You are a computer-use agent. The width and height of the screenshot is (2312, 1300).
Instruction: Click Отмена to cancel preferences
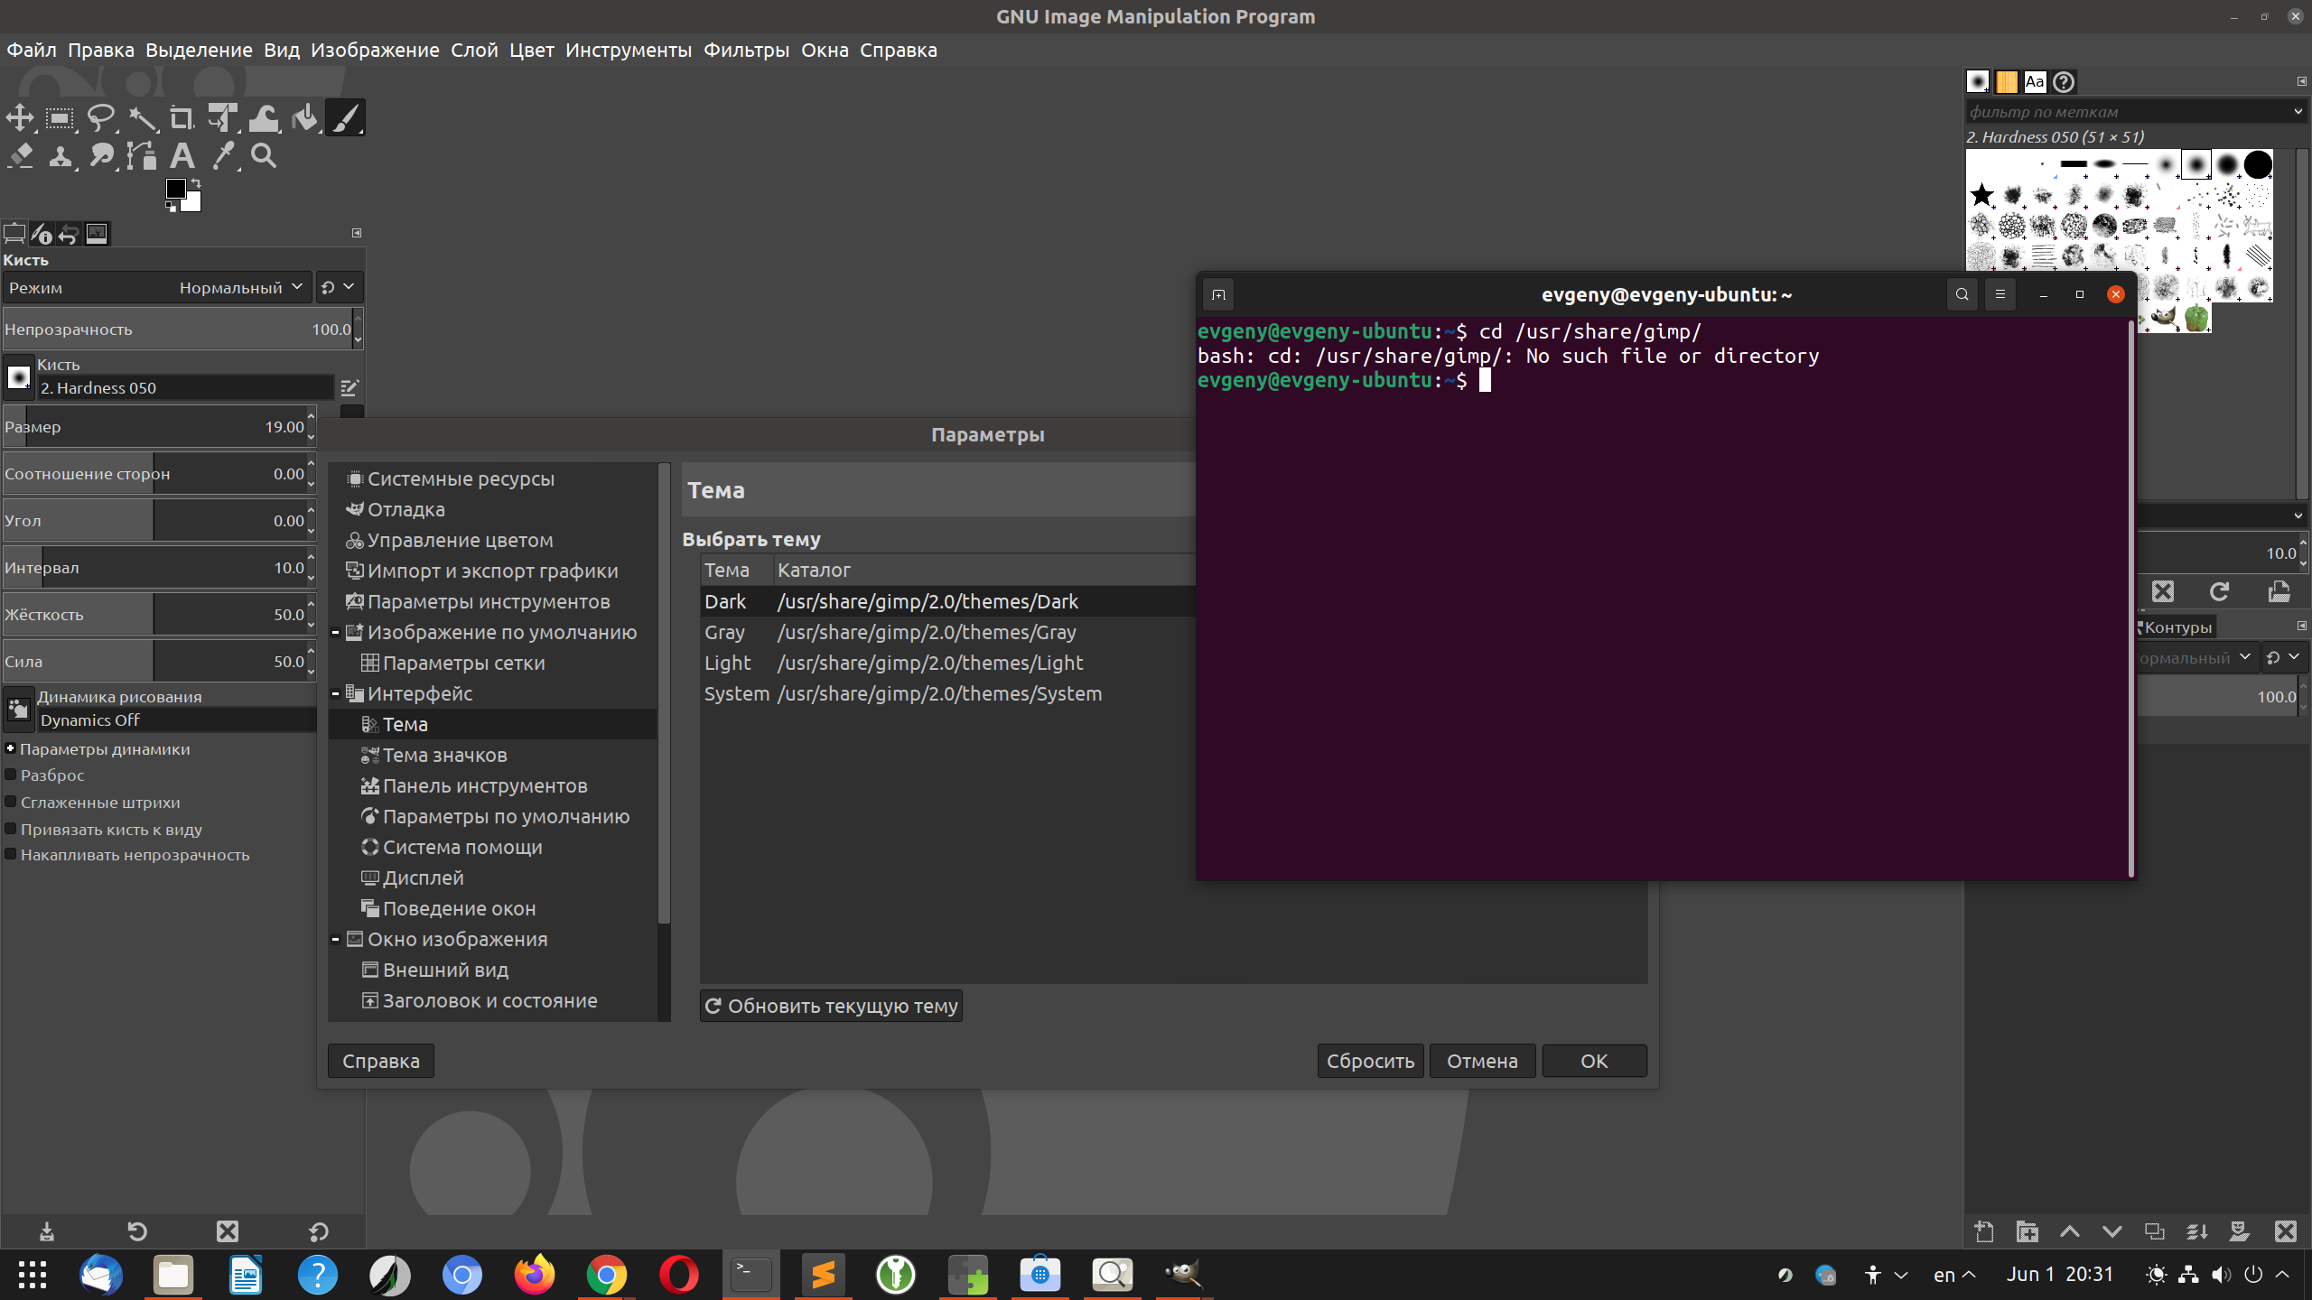tap(1482, 1061)
